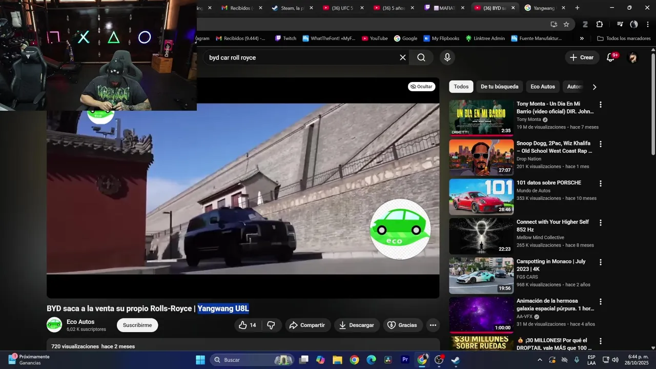This screenshot has height=369, width=656.
Task: Clear the YouTube search query with X
Action: pos(403,57)
